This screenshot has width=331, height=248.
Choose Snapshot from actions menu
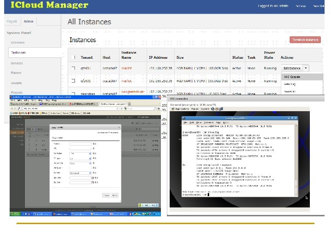(290, 91)
